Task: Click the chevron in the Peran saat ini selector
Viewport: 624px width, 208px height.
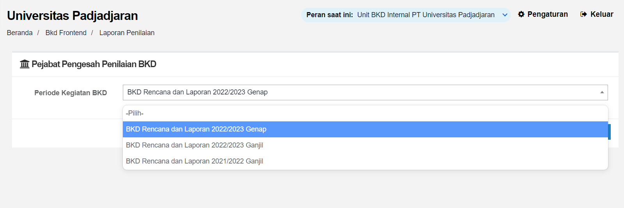Action: click(x=505, y=15)
